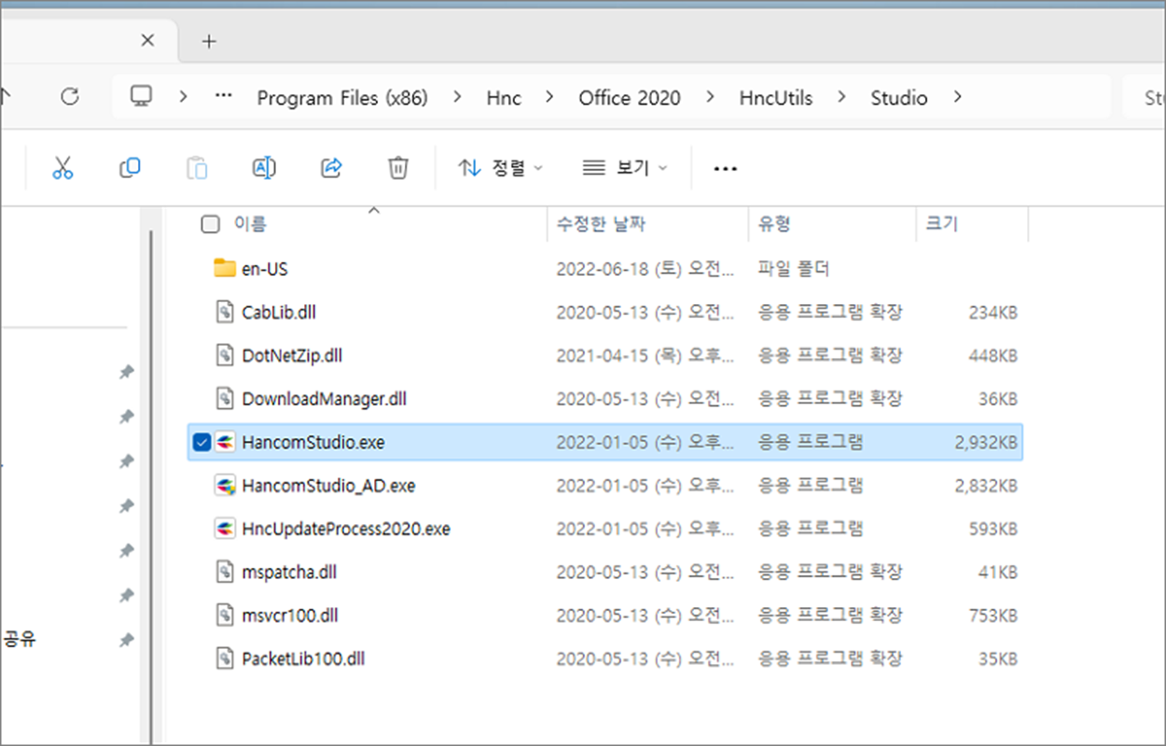Uncheck the HancomStudio.exe checkbox
The width and height of the screenshot is (1166, 746).
click(201, 443)
